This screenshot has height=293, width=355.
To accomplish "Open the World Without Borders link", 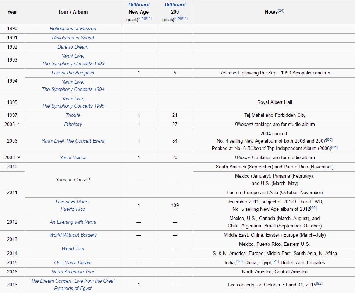I will (x=73, y=235).
